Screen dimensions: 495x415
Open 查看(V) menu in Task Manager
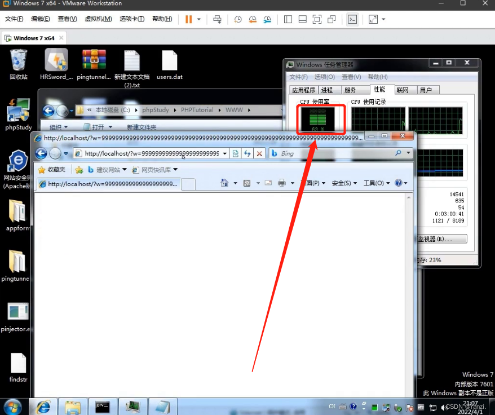(x=351, y=77)
